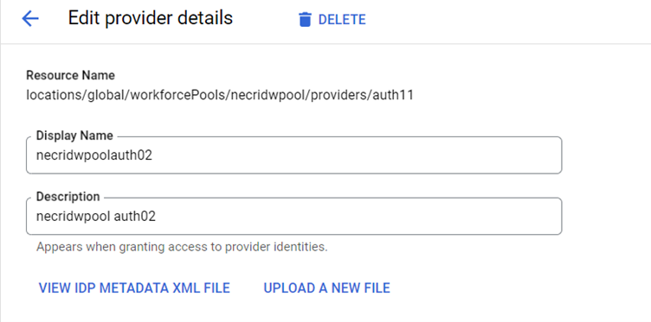651x322 pixels.
Task: Click the 'Description' floating label
Action: [68, 197]
